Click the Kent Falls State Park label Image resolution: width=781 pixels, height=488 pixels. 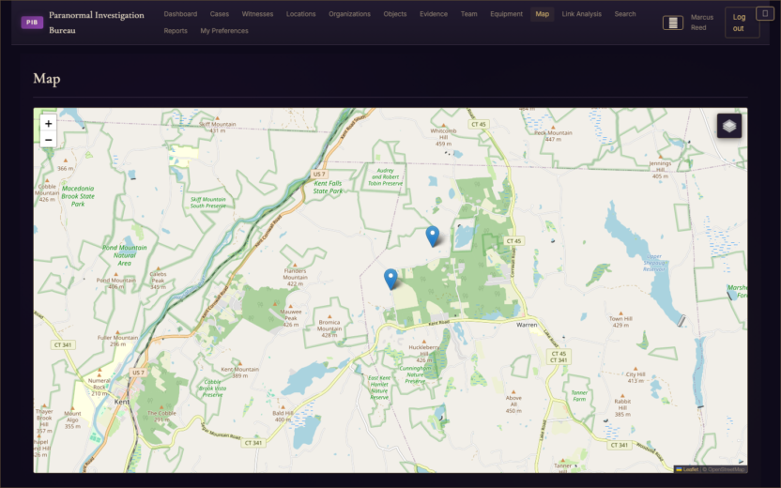(x=328, y=188)
